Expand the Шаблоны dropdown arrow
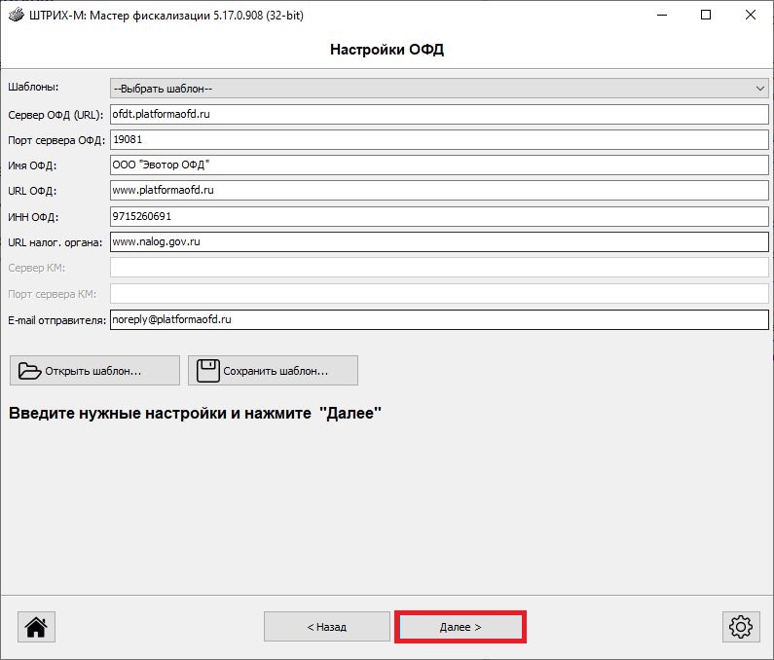The image size is (774, 660). coord(760,89)
